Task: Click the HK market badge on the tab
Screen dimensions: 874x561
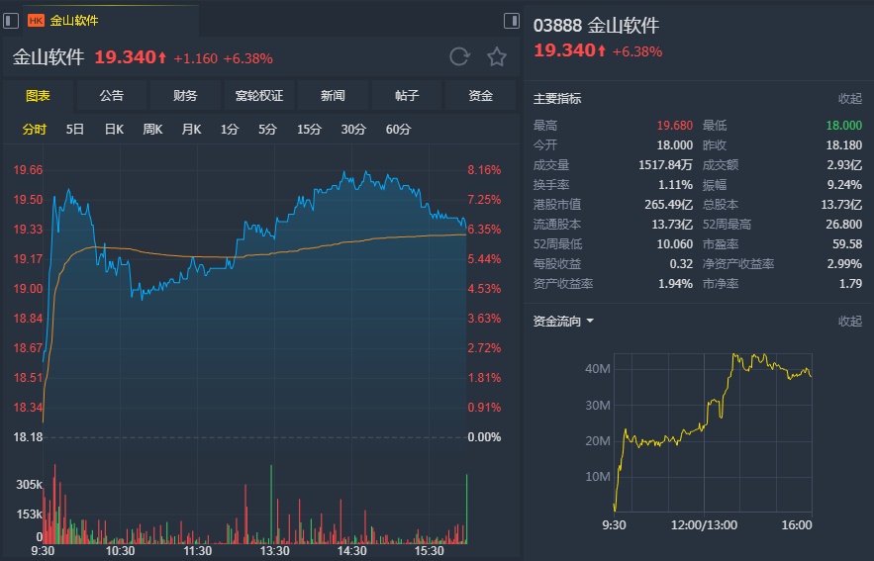Action: click(x=37, y=20)
